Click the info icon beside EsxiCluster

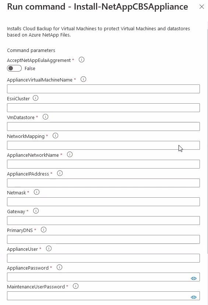36,98
